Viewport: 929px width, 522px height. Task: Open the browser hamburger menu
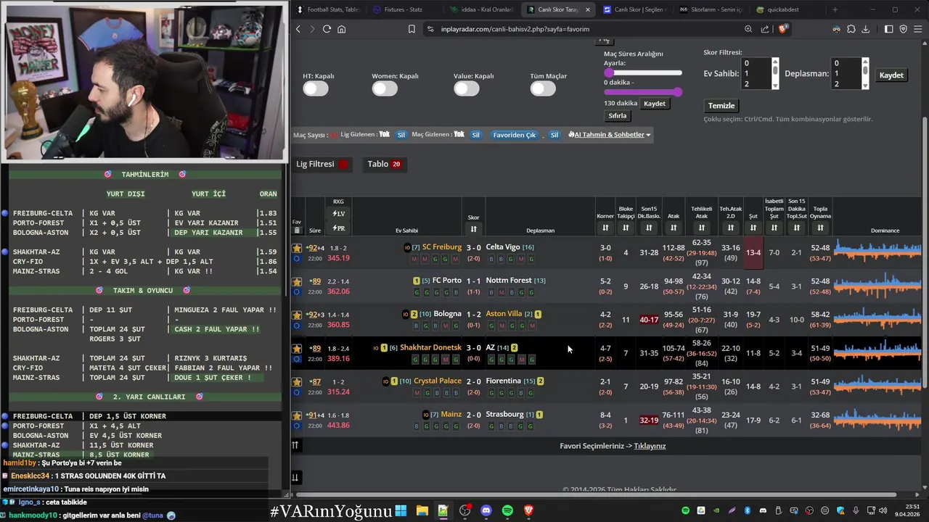(918, 29)
